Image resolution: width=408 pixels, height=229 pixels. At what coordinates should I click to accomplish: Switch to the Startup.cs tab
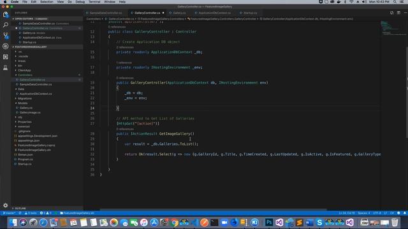click(250, 13)
